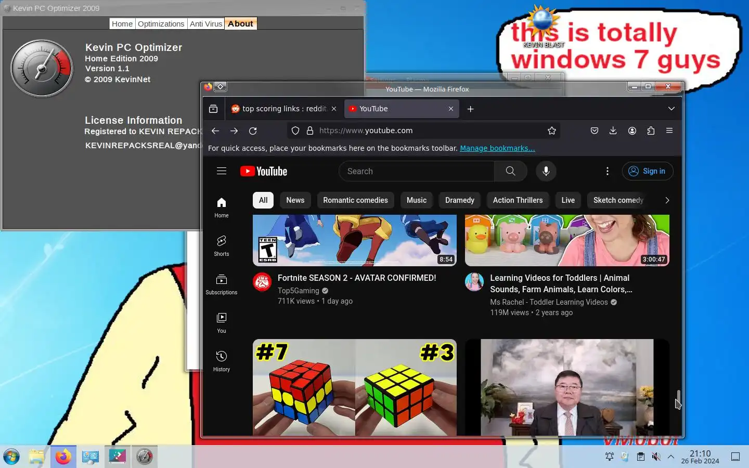This screenshot has width=749, height=468.
Task: Filter by Romantic comedies chip
Action: click(356, 200)
